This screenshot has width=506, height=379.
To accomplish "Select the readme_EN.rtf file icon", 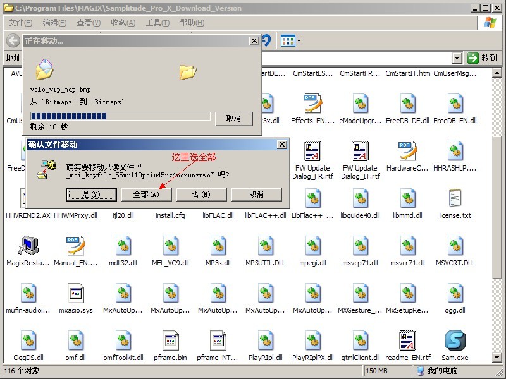I will click(x=407, y=340).
